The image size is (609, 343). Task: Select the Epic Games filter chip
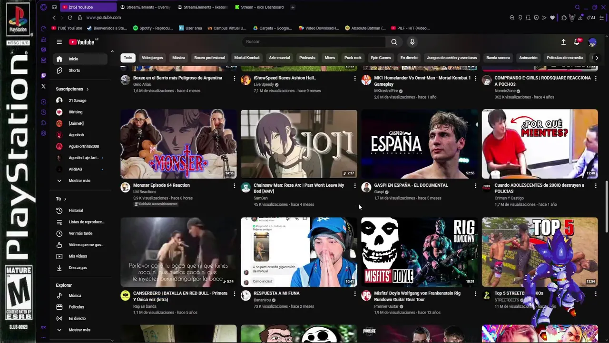tap(381, 58)
